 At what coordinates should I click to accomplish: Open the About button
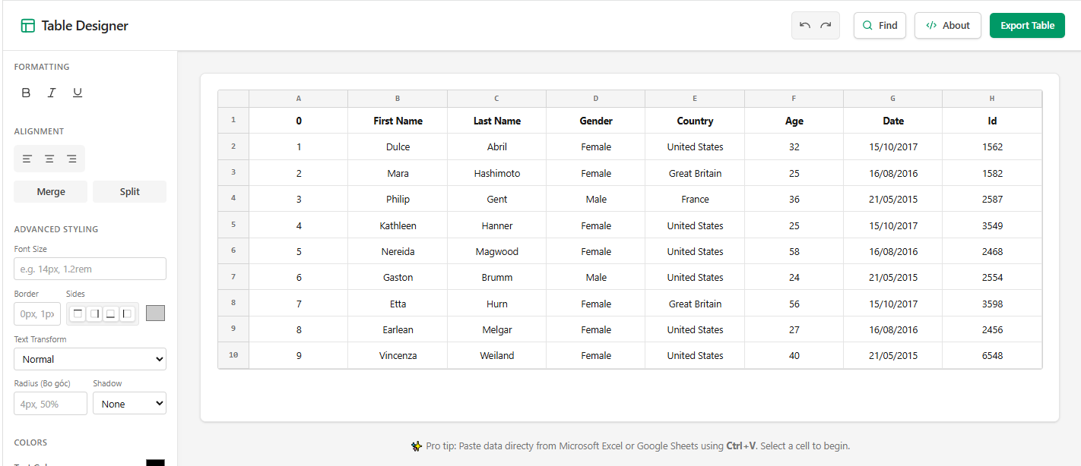pos(948,25)
